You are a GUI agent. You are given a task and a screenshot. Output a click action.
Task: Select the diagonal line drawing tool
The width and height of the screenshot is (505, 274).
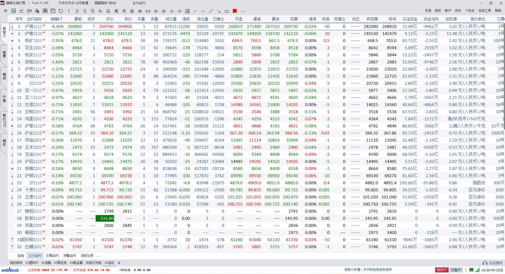(x=195, y=11)
